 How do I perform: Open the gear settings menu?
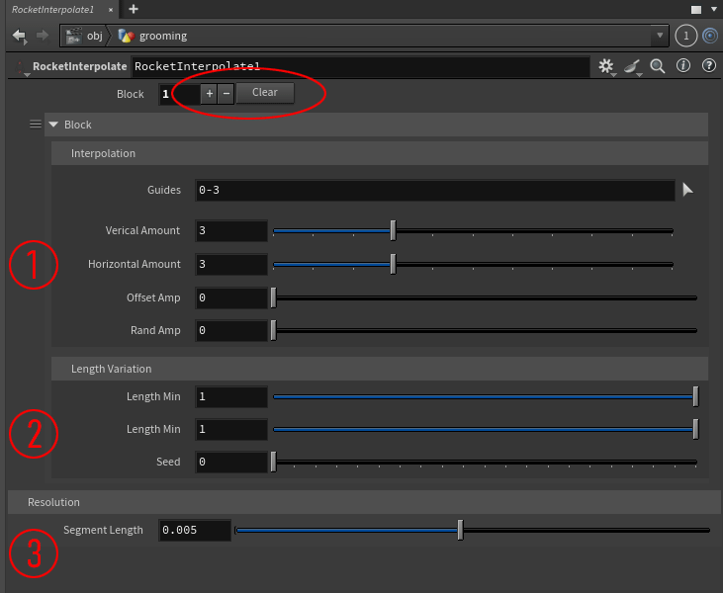tap(606, 66)
